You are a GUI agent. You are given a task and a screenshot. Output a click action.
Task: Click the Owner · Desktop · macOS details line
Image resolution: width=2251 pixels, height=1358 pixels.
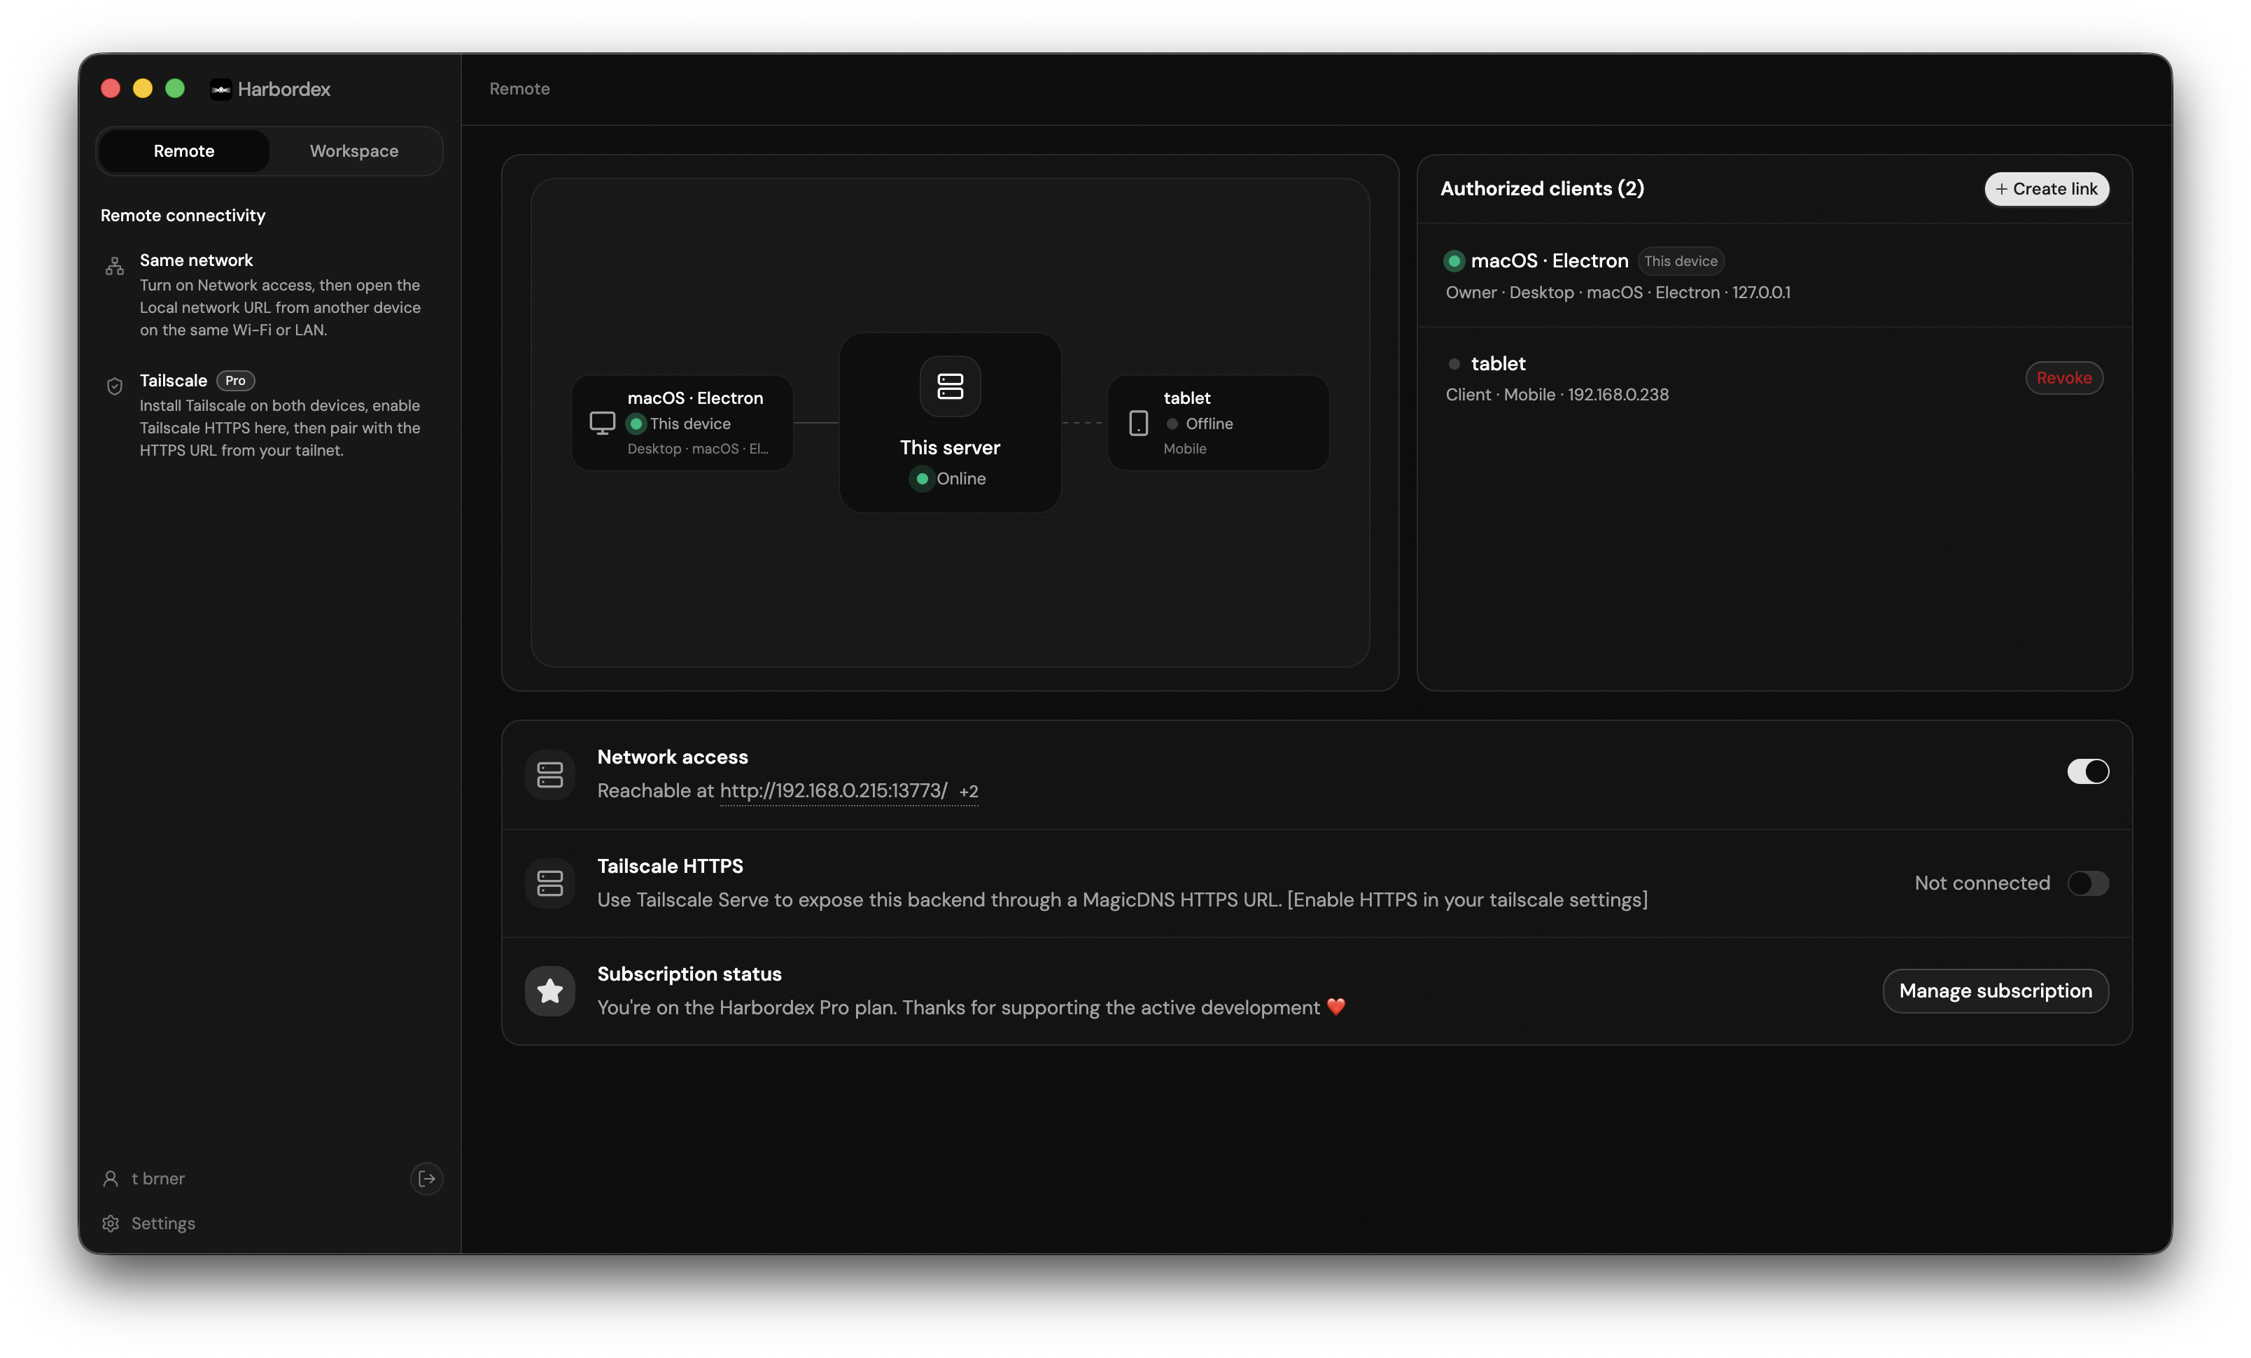click(1618, 293)
